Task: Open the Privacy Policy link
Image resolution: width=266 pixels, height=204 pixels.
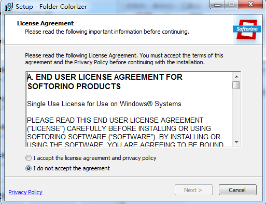Action: click(x=25, y=192)
